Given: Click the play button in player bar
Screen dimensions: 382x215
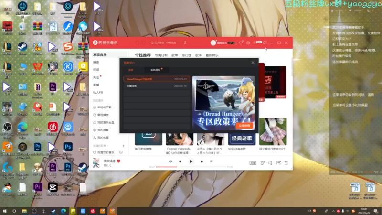Looking at the screenshot, I should point(191,161).
